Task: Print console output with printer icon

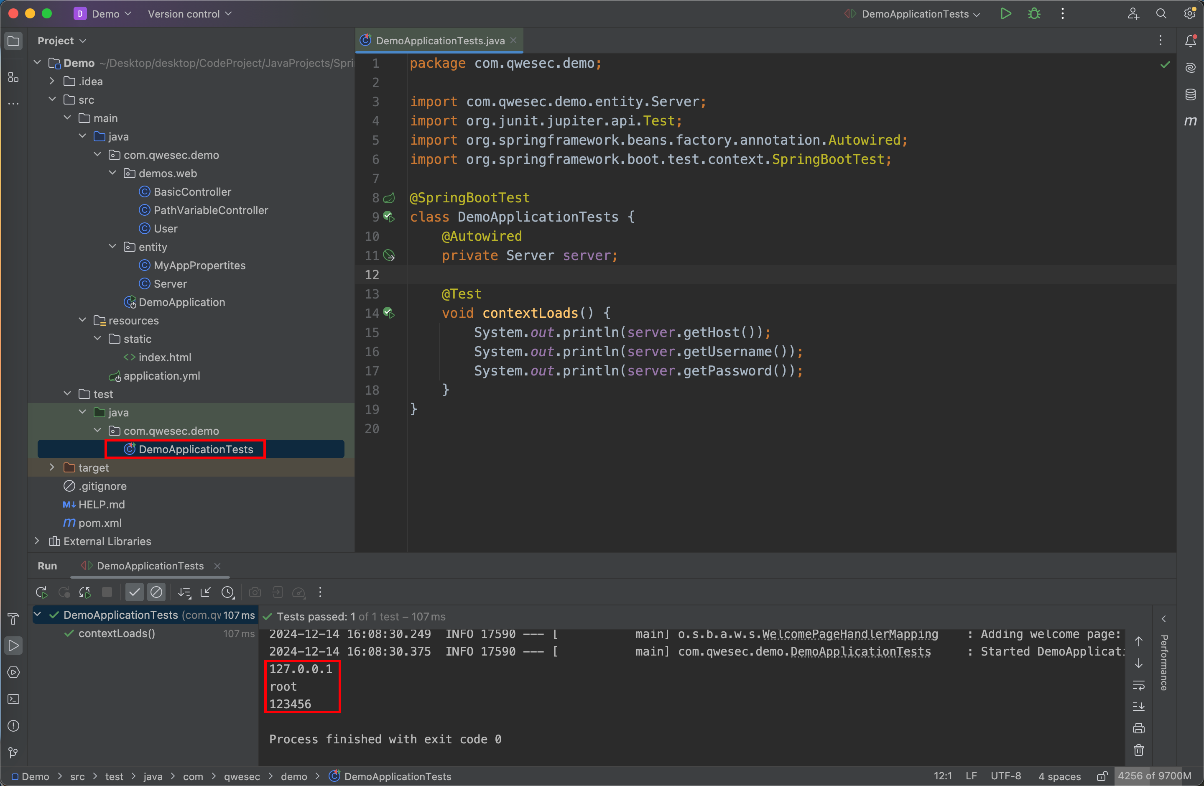Action: [1139, 728]
